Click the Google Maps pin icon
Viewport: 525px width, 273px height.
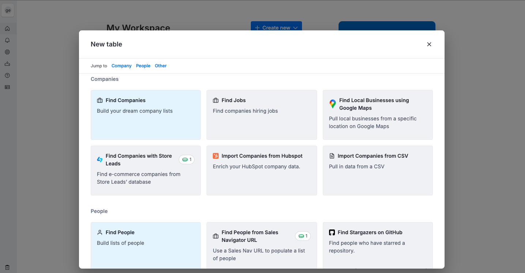click(x=332, y=104)
